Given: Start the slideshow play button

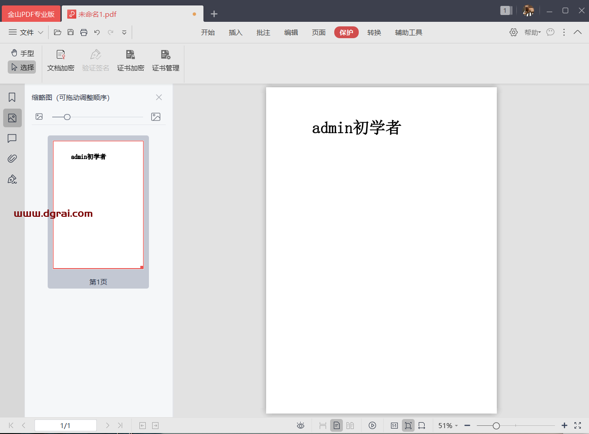Looking at the screenshot, I should (372, 425).
